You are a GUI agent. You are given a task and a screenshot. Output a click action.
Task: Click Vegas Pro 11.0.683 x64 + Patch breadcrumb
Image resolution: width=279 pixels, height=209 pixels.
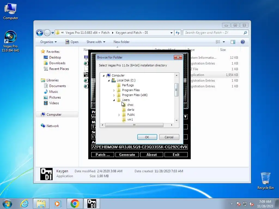coord(87,33)
